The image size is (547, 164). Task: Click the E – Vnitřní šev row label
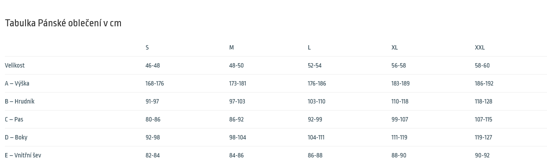click(23, 155)
